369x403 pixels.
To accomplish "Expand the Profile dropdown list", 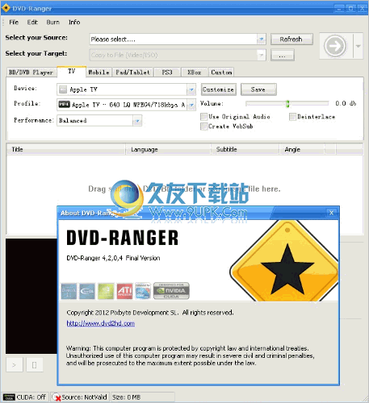I will 191,105.
